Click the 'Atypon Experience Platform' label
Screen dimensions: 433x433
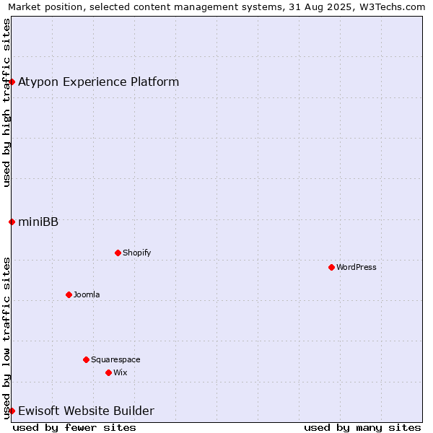point(99,82)
